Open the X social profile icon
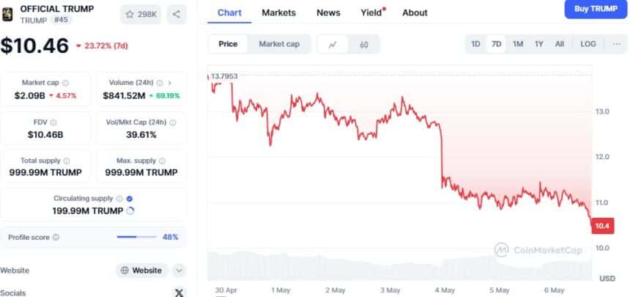 coord(179,293)
